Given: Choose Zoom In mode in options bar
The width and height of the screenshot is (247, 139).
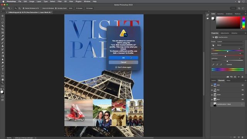Looking at the screenshot, I should (x=16, y=8).
